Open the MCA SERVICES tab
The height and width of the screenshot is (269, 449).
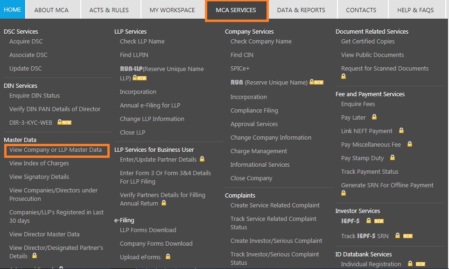(236, 10)
